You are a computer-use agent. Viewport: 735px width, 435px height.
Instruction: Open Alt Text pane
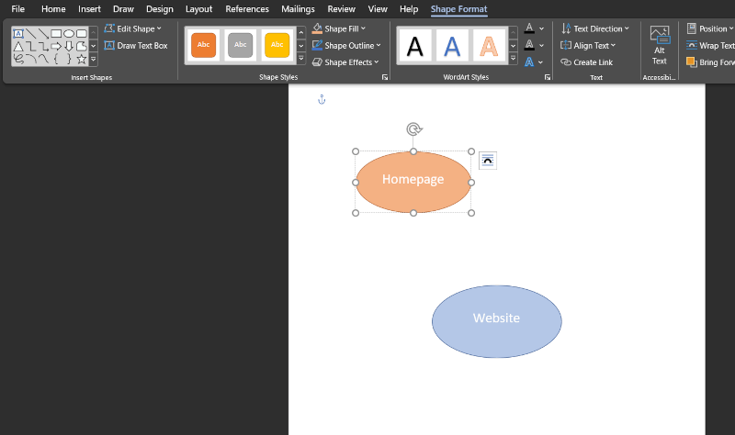point(659,44)
